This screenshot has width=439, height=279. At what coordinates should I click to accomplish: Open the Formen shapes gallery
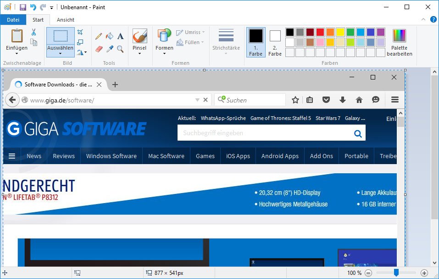pos(164,41)
